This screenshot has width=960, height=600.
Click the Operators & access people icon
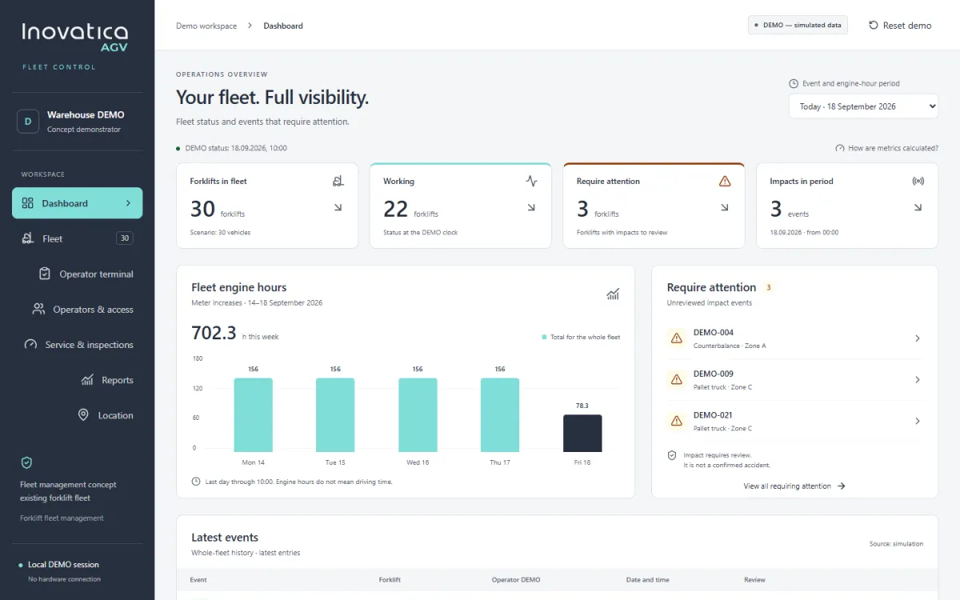pyautogui.click(x=38, y=309)
